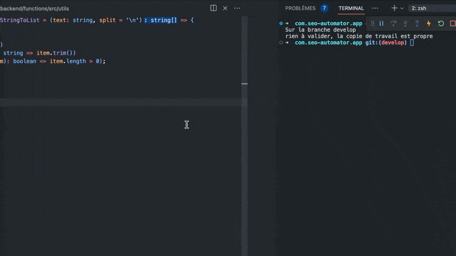Click the lightning hot reload icon
The height and width of the screenshot is (256, 456).
click(429, 23)
